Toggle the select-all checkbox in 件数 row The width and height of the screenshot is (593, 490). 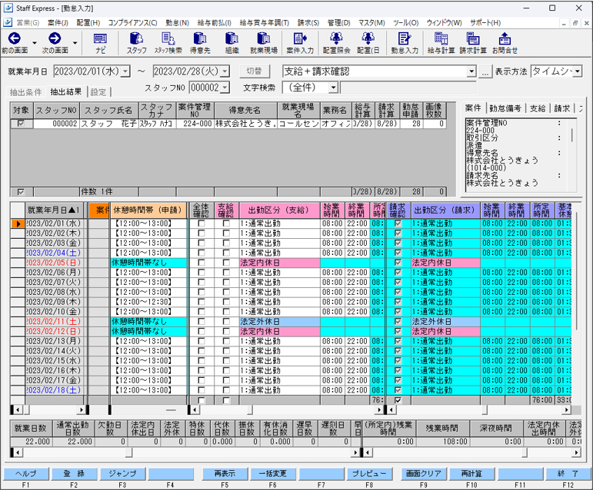coord(21,192)
